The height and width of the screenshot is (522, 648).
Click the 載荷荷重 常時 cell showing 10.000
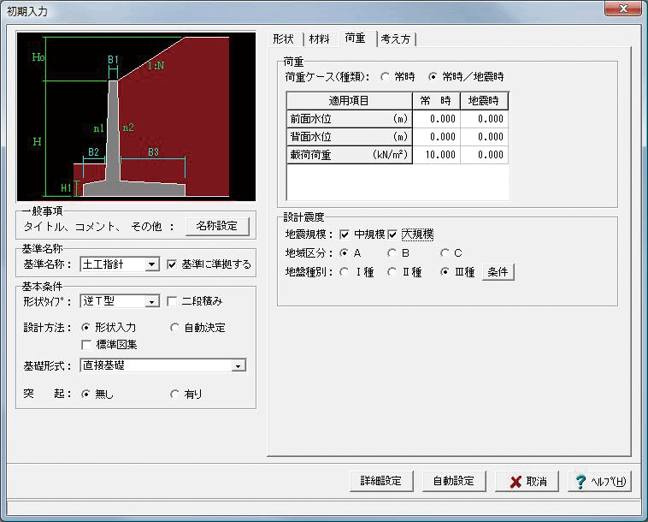[x=436, y=155]
